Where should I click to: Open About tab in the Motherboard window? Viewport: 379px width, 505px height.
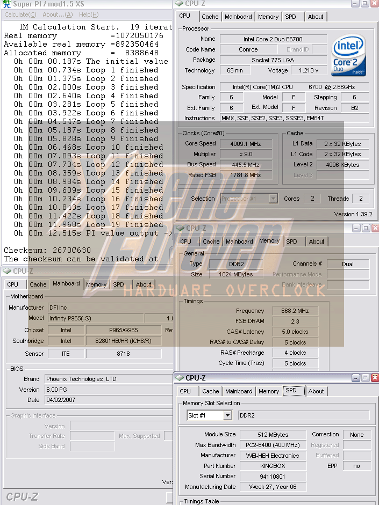144,284
